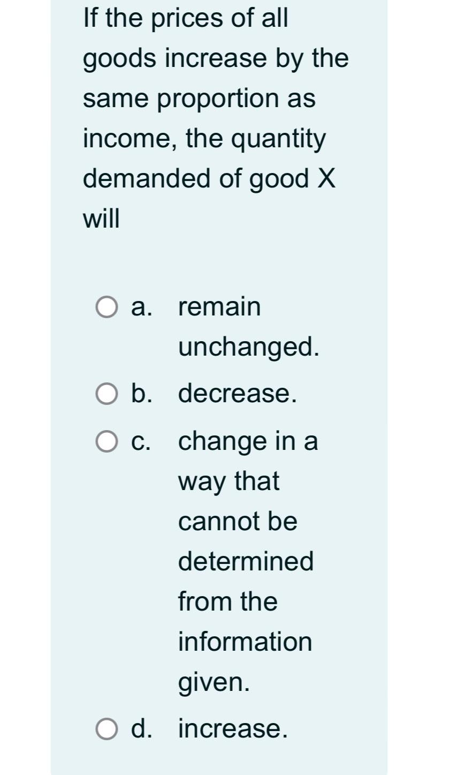Select radio button for option a

click(108, 306)
